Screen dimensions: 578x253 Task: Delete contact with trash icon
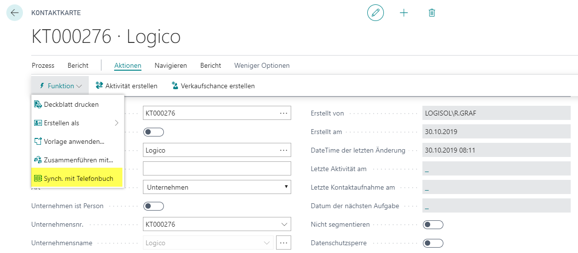432,13
